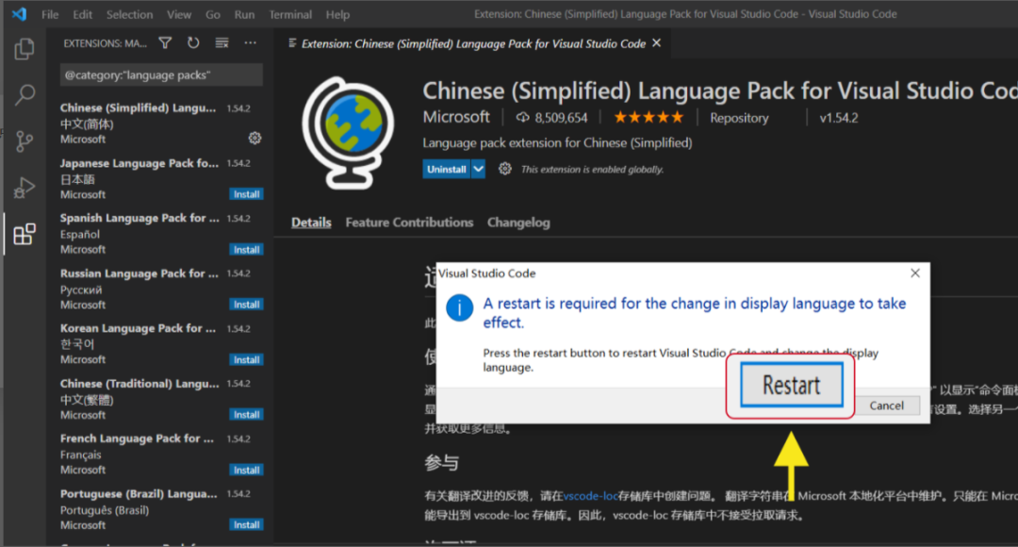The width and height of the screenshot is (1018, 547).
Task: Select Spanish Language Pack list item
Action: 161,234
